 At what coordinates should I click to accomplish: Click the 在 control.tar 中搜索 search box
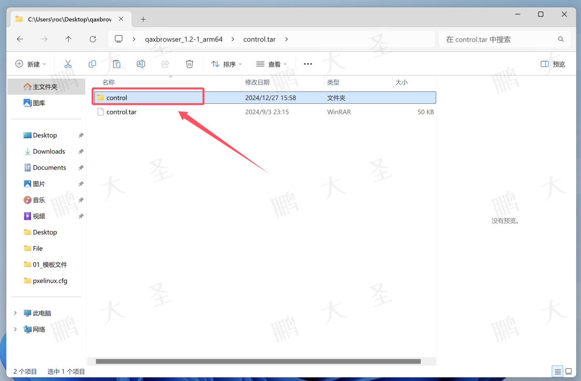point(499,39)
